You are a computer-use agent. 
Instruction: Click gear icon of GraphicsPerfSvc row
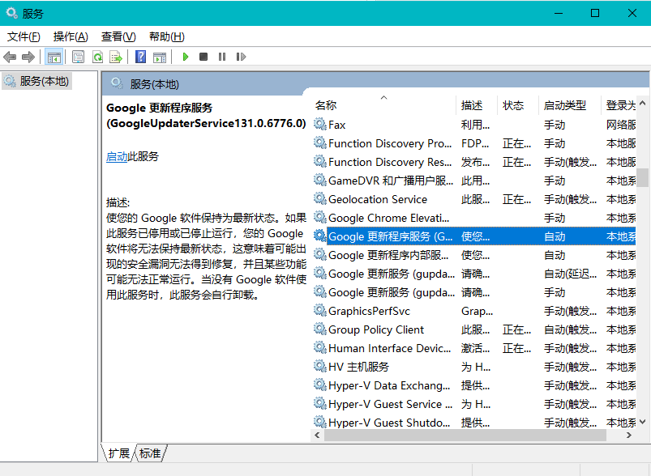pyautogui.click(x=319, y=310)
